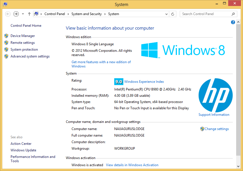Close the System window
This screenshot has height=171, width=243.
click(x=235, y=3)
